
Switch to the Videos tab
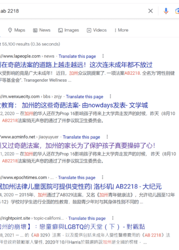pyautogui.click(x=97, y=30)
